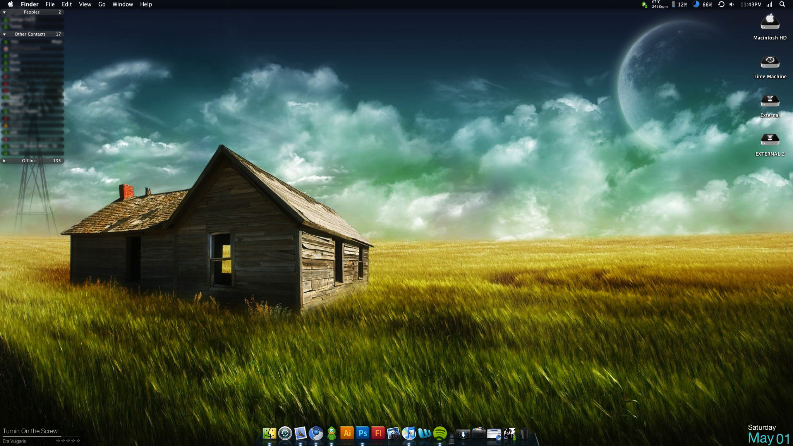Open Time Machine from the dock

click(x=285, y=433)
